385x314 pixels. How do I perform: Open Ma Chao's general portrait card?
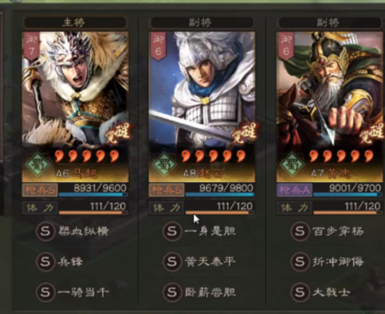click(x=75, y=107)
